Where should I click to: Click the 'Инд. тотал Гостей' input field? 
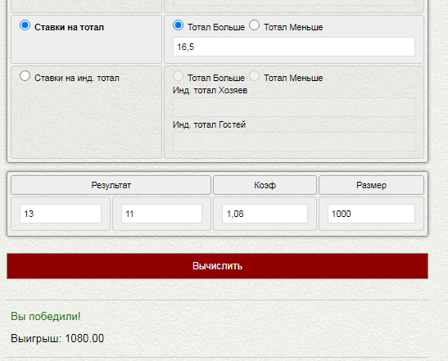294,142
